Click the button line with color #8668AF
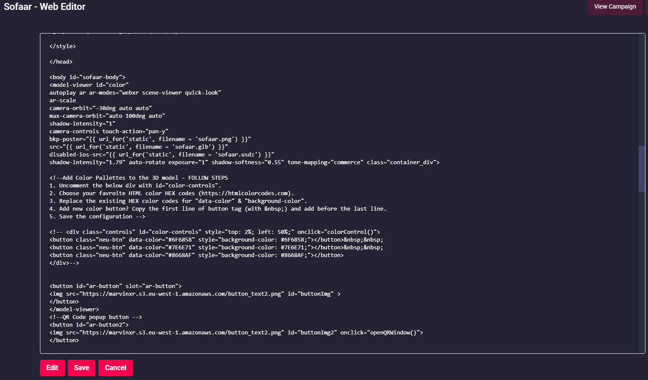648x380 pixels. click(196, 255)
